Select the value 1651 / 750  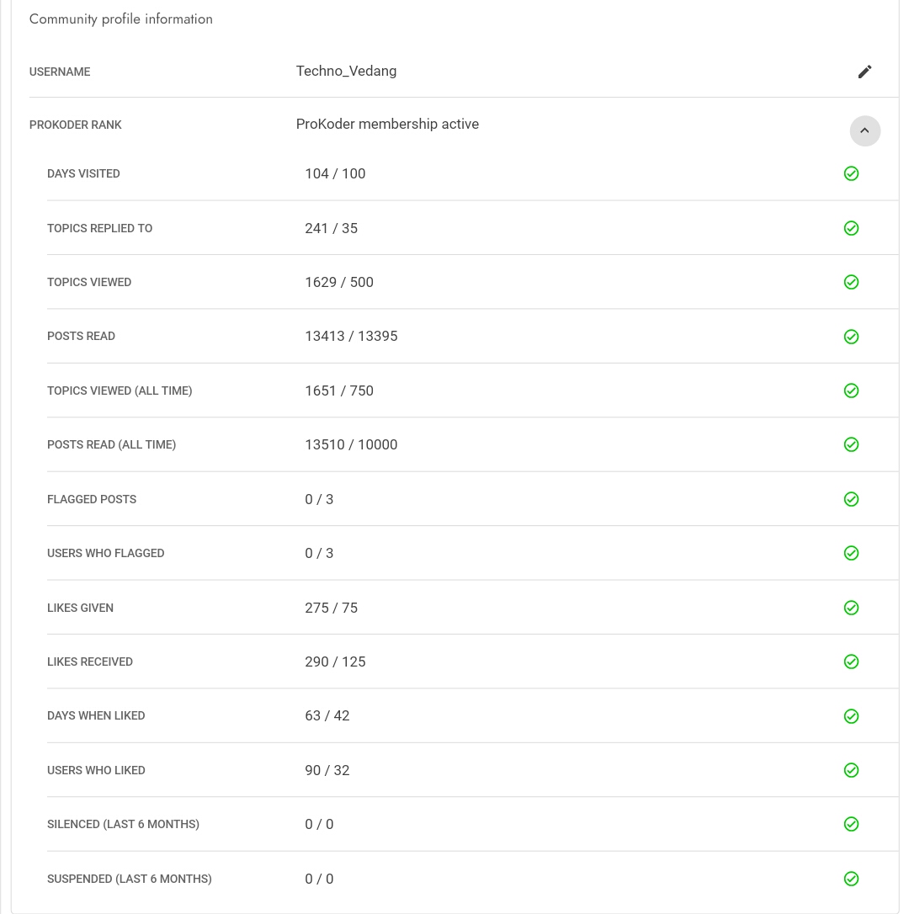click(x=339, y=391)
